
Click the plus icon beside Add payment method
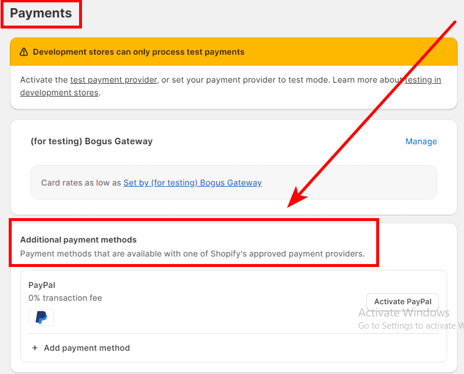pyautogui.click(x=34, y=348)
